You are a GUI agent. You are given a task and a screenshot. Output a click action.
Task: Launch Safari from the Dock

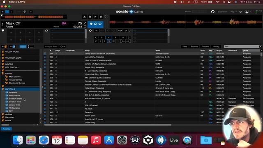44,140
